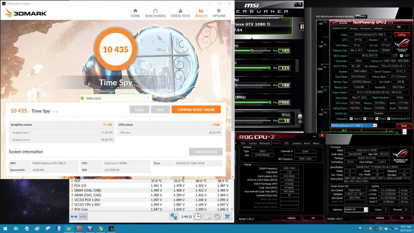Click 3DMark orange taskbar icon
Screen dimensions: 414x233
click(x=111, y=228)
